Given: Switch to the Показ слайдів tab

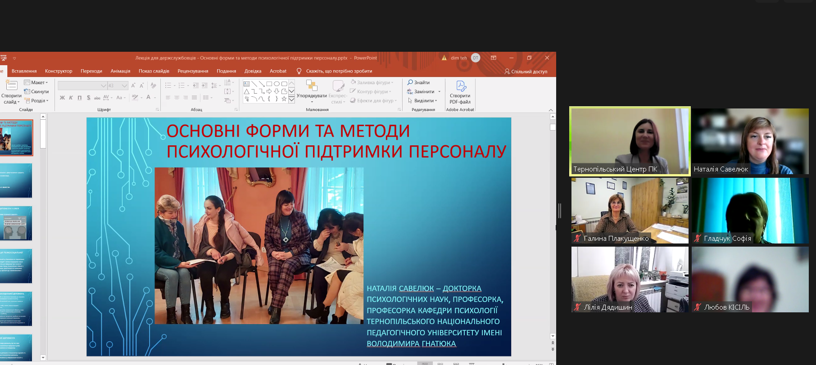Looking at the screenshot, I should point(154,71).
